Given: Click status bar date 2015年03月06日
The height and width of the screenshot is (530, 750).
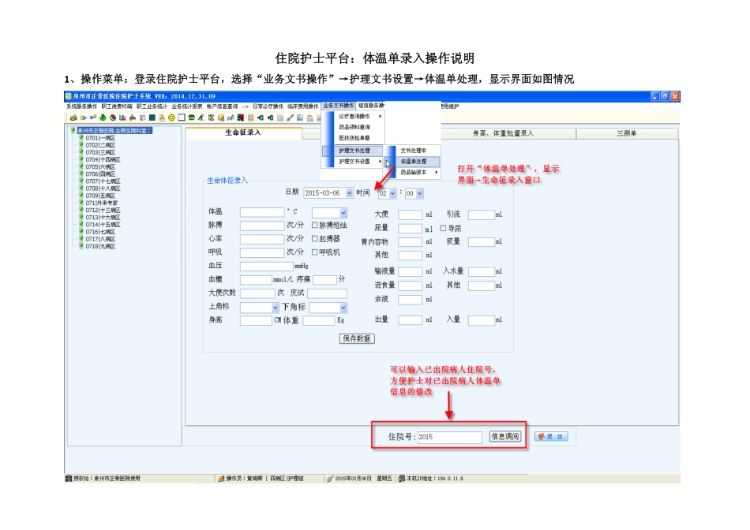Looking at the screenshot, I should [353, 479].
